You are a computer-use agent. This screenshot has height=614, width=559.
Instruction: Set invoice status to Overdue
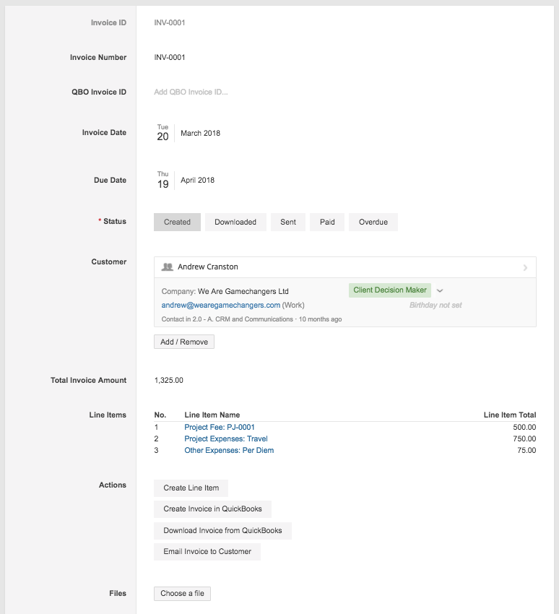(373, 222)
